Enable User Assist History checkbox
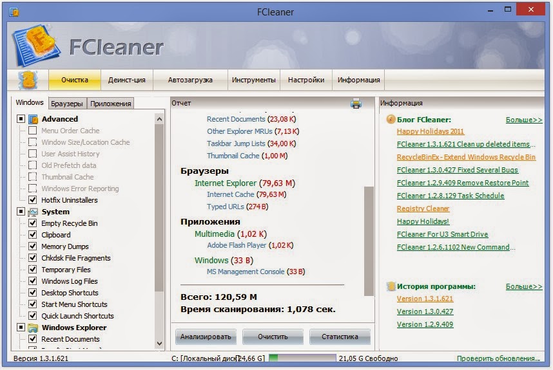This screenshot has height=370, width=553. coord(32,154)
